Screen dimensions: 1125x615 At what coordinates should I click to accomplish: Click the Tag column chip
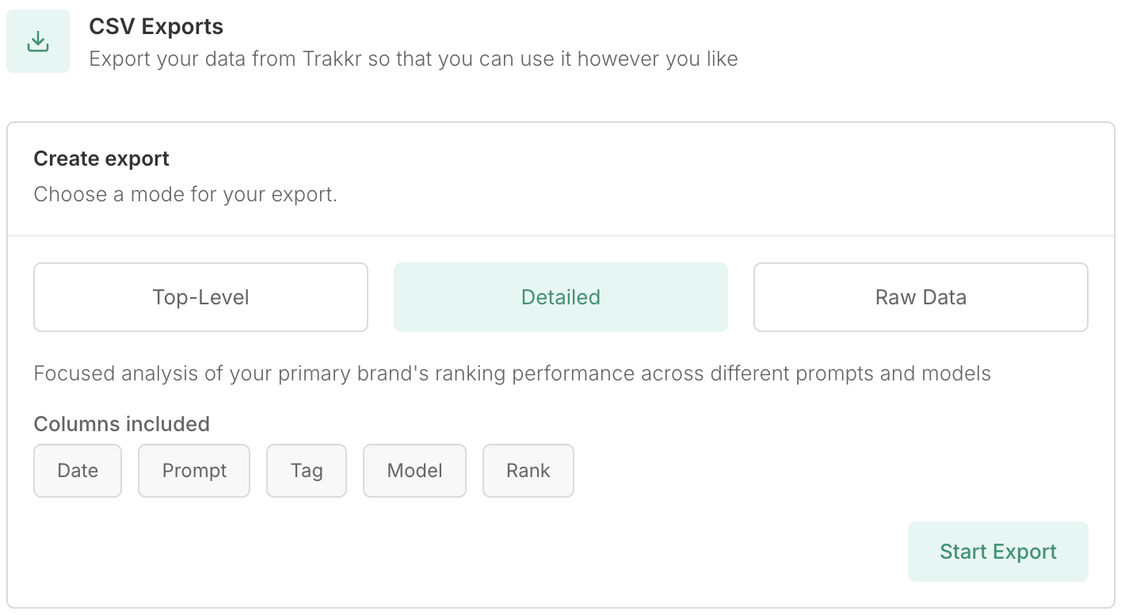point(307,471)
